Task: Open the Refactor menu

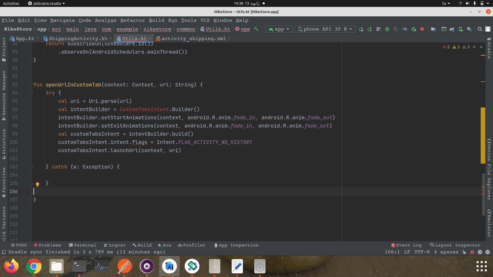Action: tap(132, 20)
